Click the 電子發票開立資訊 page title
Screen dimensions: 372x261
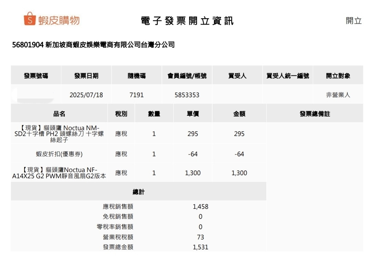pyautogui.click(x=187, y=21)
